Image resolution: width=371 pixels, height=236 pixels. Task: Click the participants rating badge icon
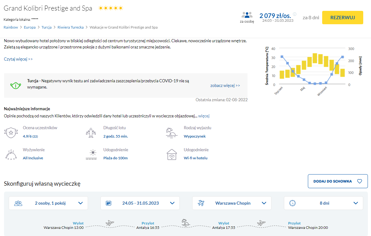(11, 132)
